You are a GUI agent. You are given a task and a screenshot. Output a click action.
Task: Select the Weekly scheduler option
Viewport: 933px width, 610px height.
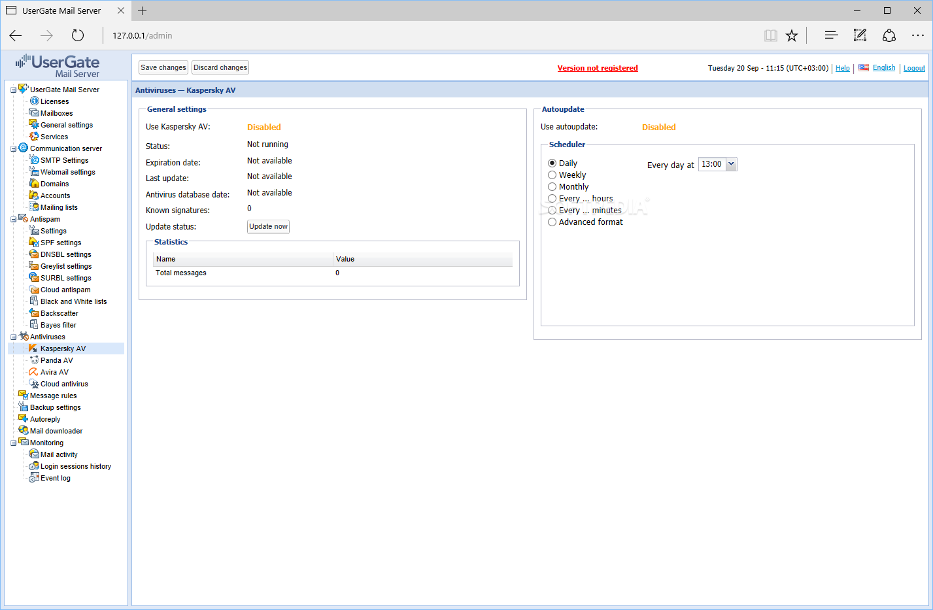tap(552, 175)
